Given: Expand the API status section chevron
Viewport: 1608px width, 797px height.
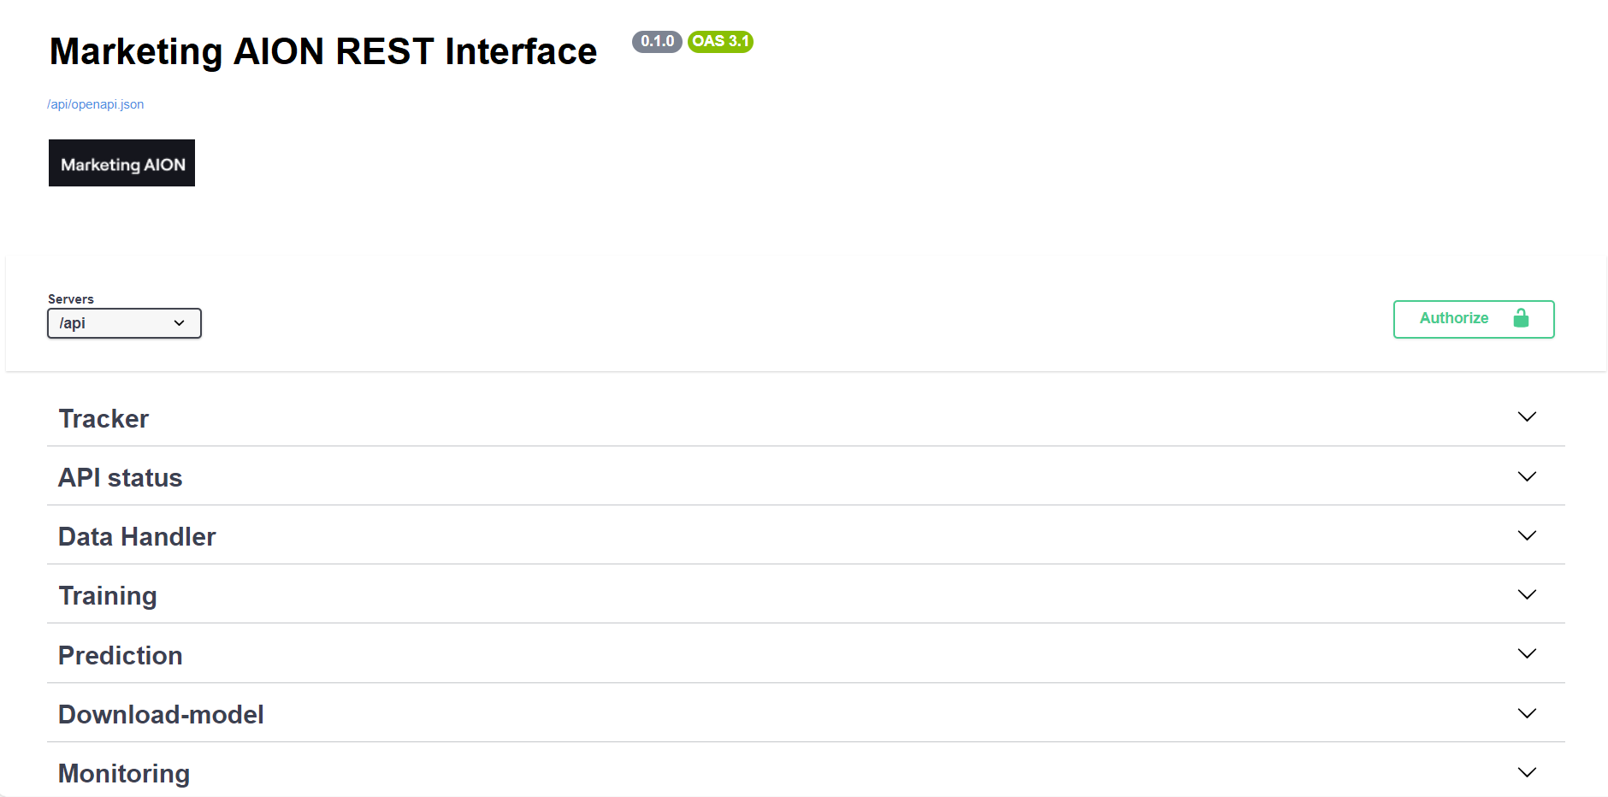Looking at the screenshot, I should pos(1527,476).
